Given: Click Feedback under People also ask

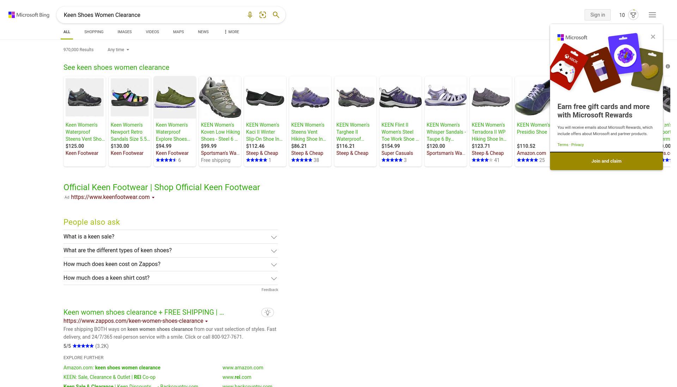Looking at the screenshot, I should point(270,290).
